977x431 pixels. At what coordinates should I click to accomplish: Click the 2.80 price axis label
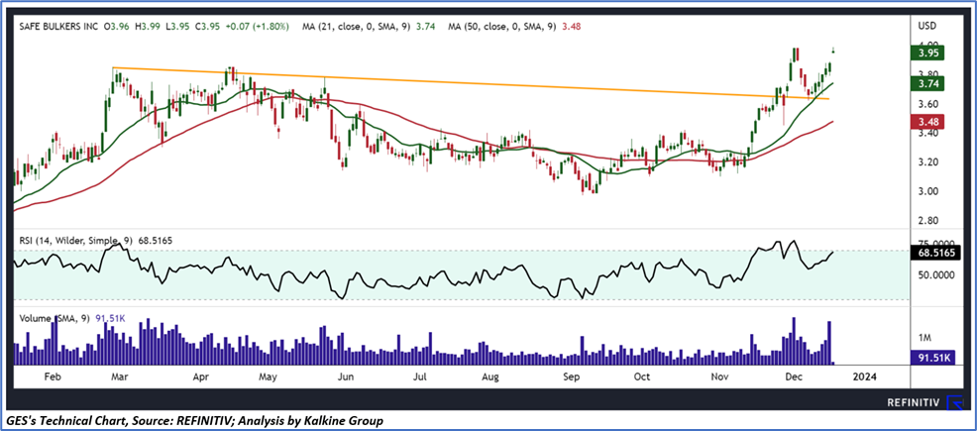tap(927, 221)
